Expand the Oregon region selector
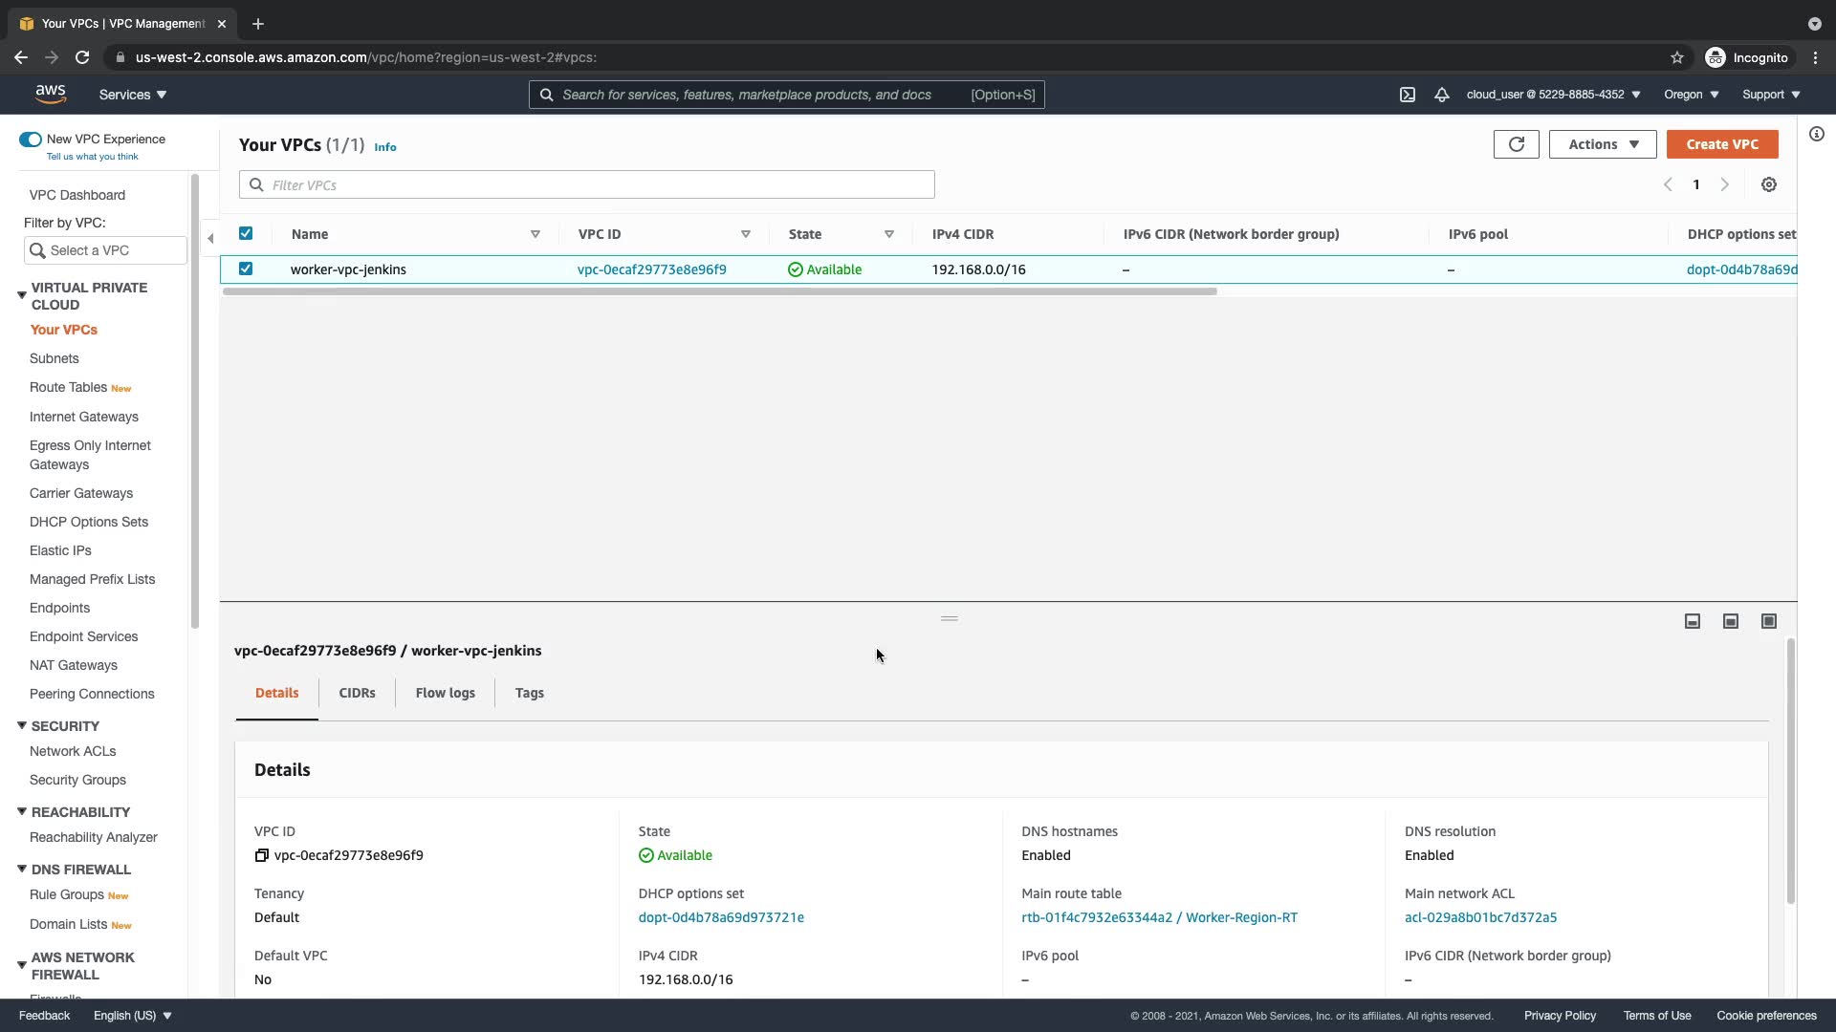The image size is (1836, 1032). (1691, 95)
